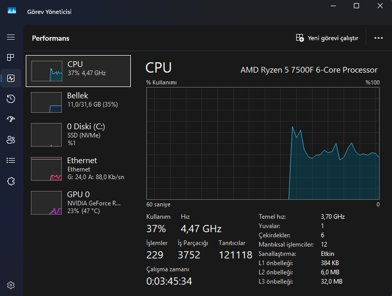Open the App history page icon
The image size is (392, 296).
11,99
